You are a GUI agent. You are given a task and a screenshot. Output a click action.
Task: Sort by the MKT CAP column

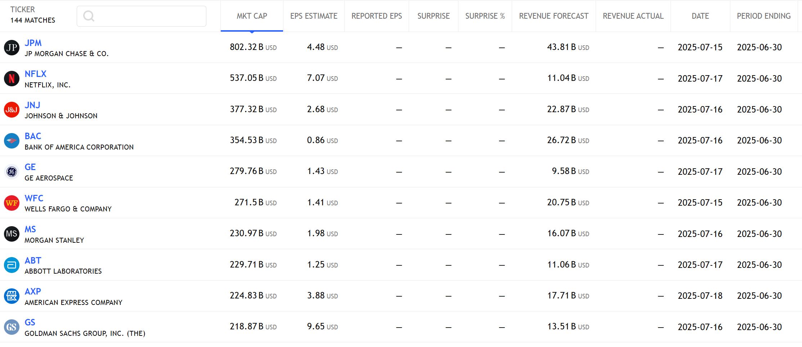(252, 16)
